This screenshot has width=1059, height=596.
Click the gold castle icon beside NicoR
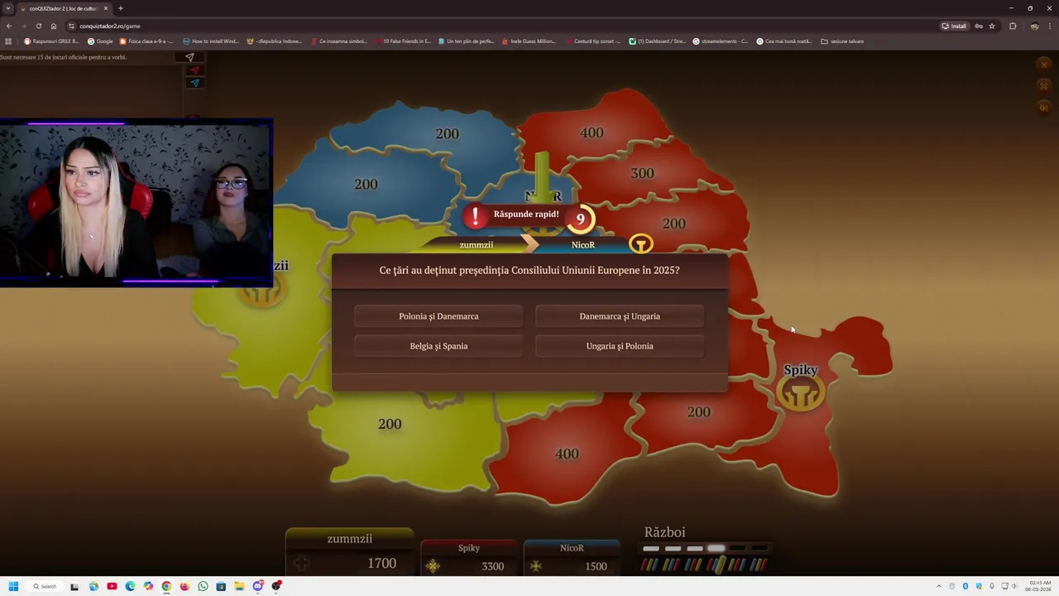click(x=641, y=244)
